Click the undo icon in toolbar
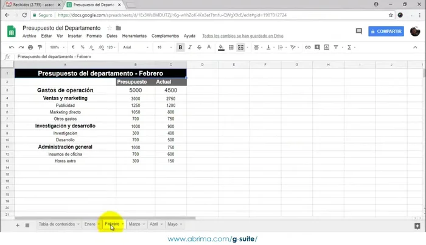The image size is (426, 245). coord(12,47)
